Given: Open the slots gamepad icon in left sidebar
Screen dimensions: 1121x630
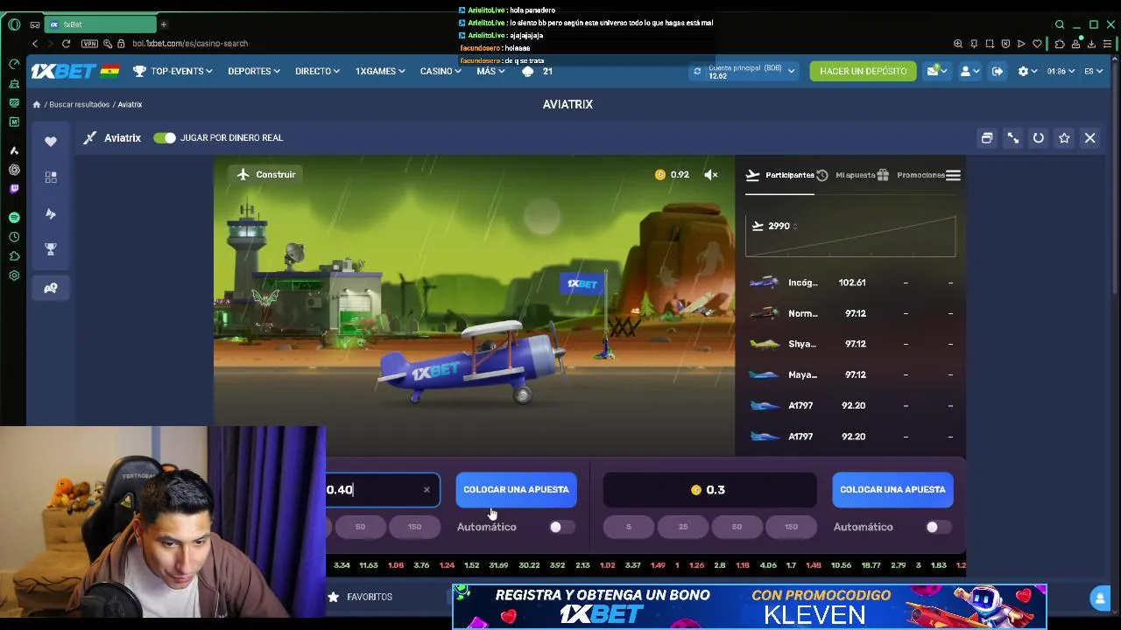Looking at the screenshot, I should [x=51, y=288].
